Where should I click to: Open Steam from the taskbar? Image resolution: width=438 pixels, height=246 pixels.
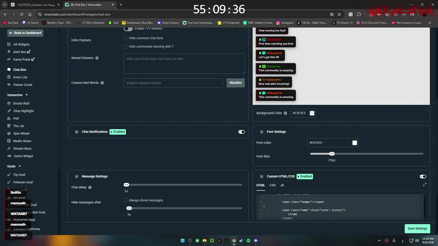tap(241, 241)
